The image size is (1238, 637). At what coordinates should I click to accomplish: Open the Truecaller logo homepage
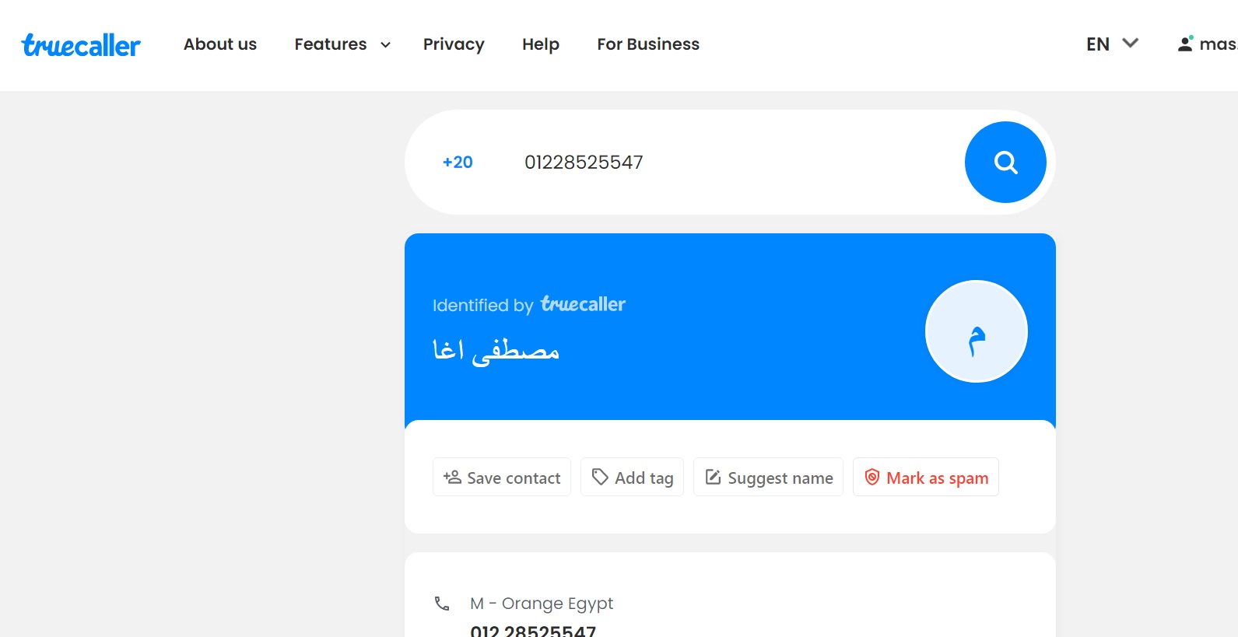(x=81, y=45)
